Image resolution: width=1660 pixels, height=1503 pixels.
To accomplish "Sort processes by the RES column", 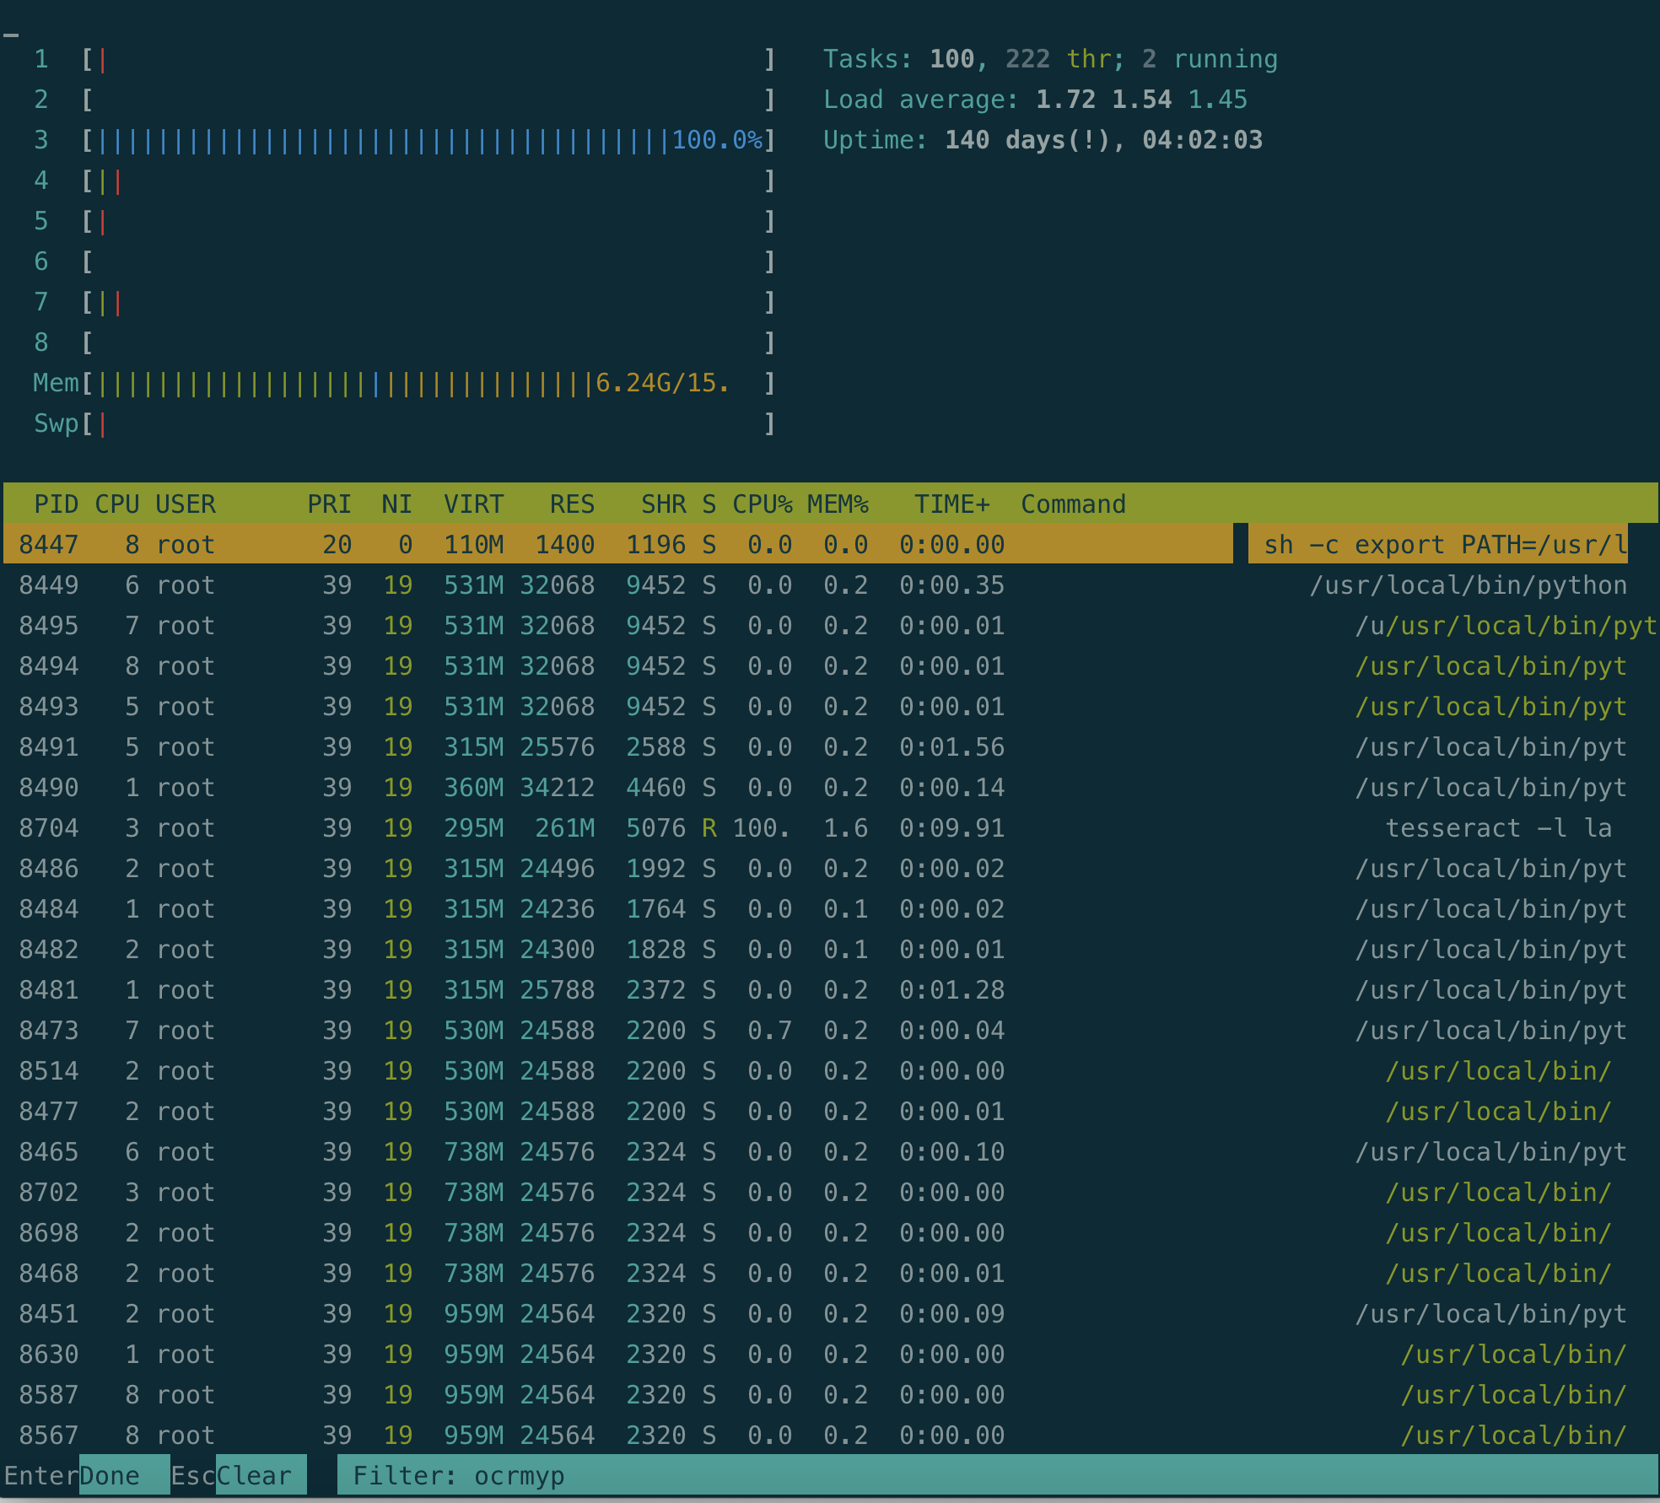I will pos(572,504).
